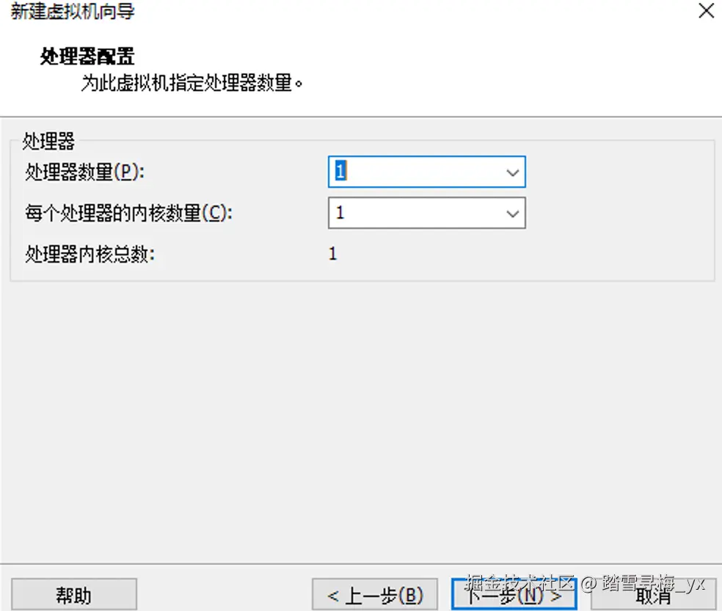Image resolution: width=722 pixels, height=611 pixels.
Task: Click the highlighted value in 处理器数量 field
Action: (340, 171)
